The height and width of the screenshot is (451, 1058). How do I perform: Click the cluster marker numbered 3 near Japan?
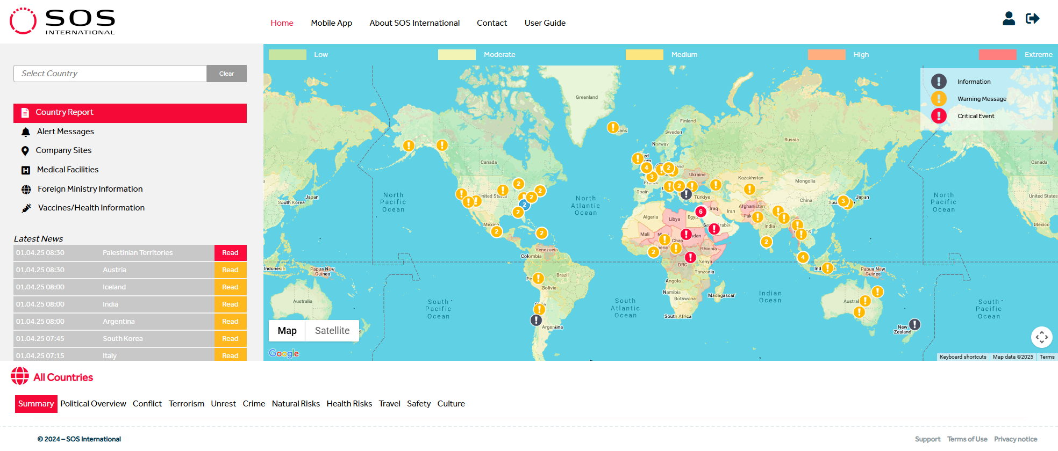pyautogui.click(x=843, y=201)
